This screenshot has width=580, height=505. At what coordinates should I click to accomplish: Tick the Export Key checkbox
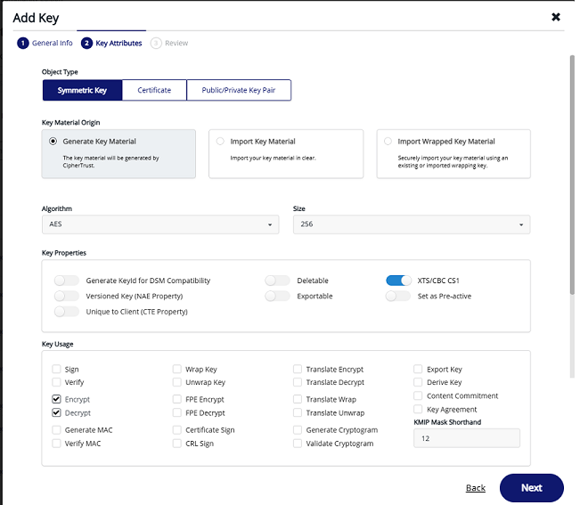pyautogui.click(x=419, y=369)
